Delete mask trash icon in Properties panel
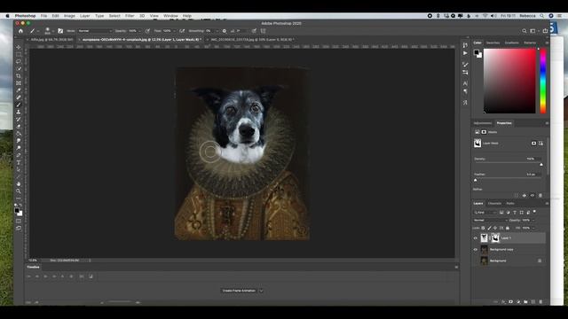568x319 pixels. tap(540, 195)
